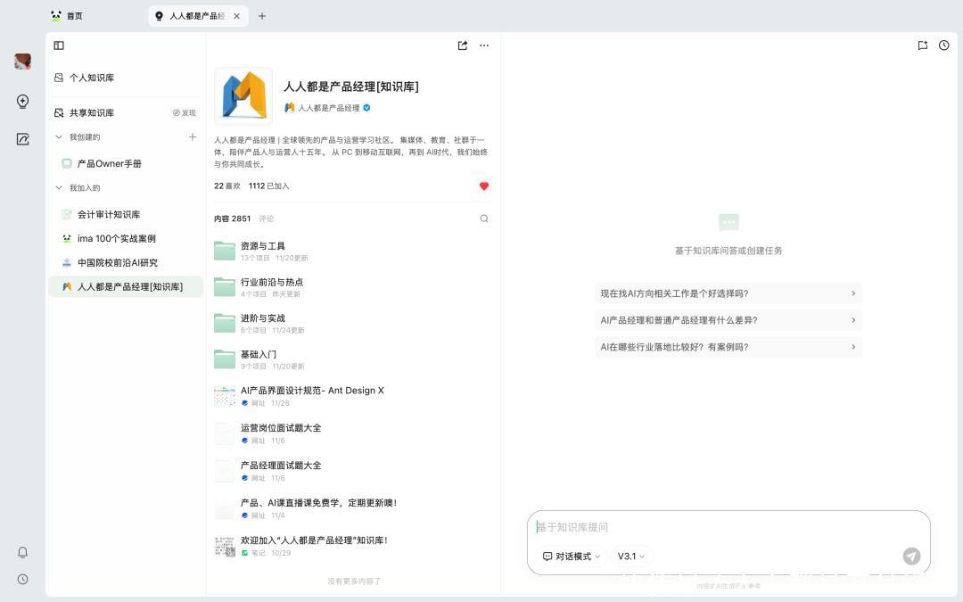Open chat history clock icon at top right
Viewport: 963px width, 602px height.
[x=944, y=45]
